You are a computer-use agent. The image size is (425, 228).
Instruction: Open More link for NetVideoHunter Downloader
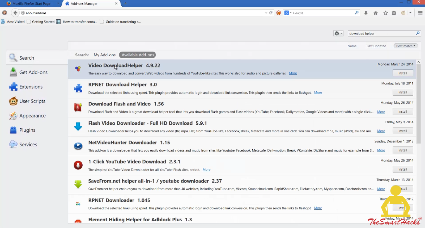tap(381, 150)
